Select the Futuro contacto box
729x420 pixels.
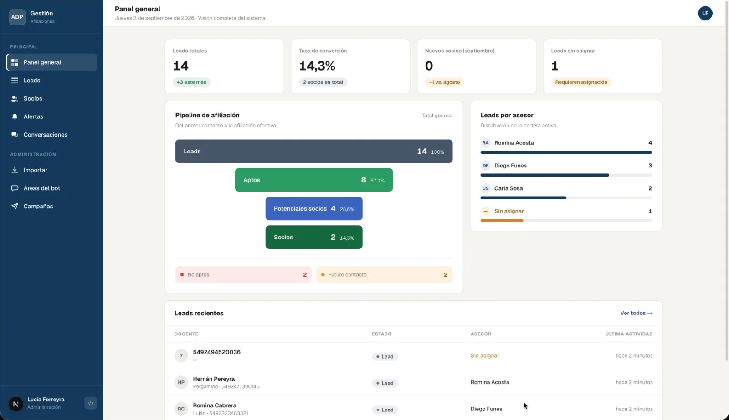384,275
